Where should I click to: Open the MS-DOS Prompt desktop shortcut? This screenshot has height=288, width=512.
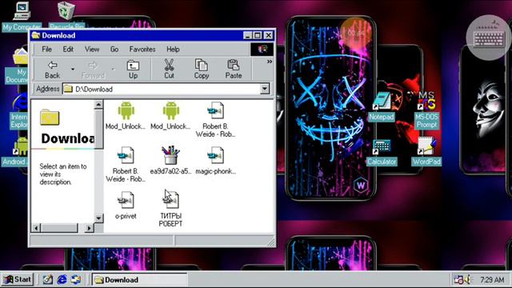(426, 110)
